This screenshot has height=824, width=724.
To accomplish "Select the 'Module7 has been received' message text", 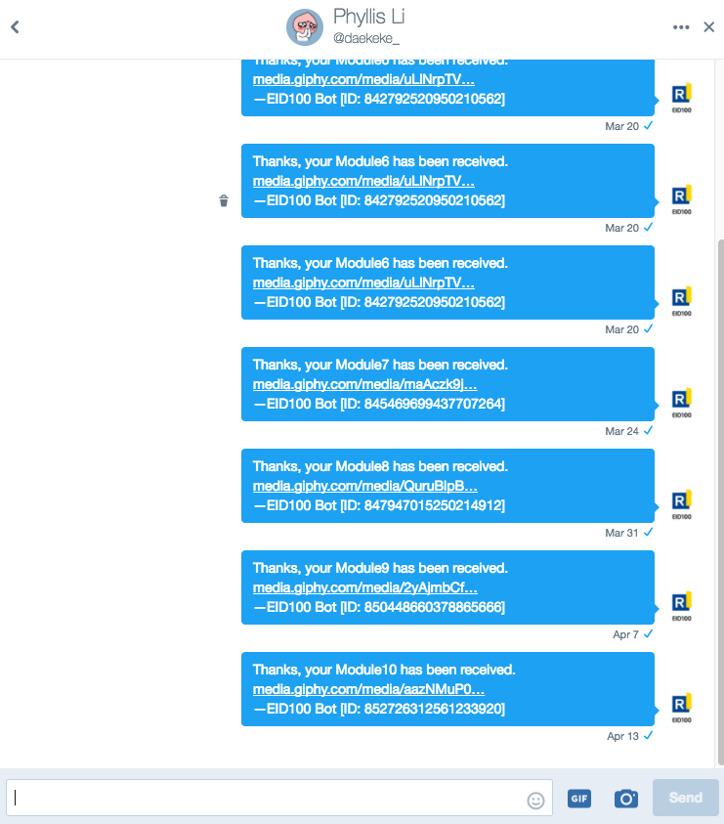I will [380, 365].
